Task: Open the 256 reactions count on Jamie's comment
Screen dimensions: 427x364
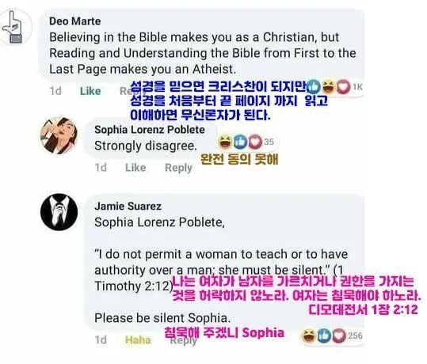Action: pyautogui.click(x=355, y=336)
